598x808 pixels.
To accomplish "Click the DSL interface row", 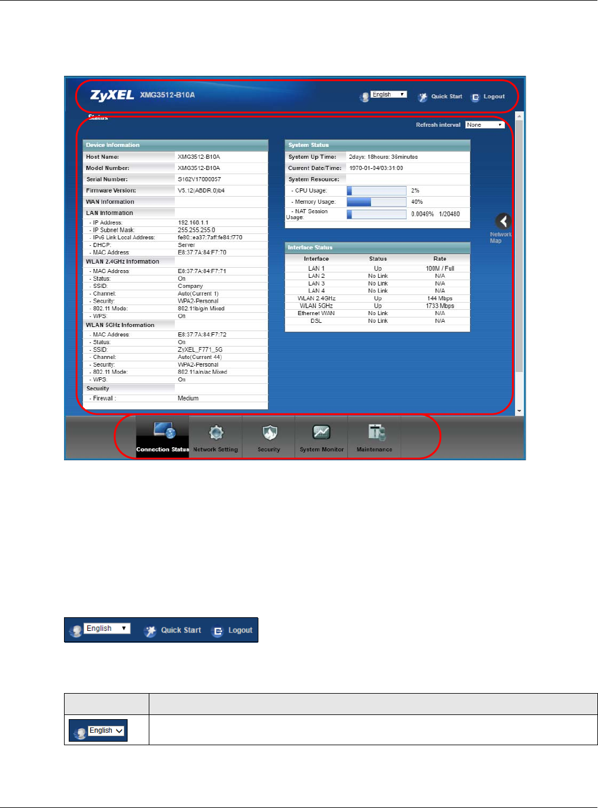I will (x=378, y=321).
